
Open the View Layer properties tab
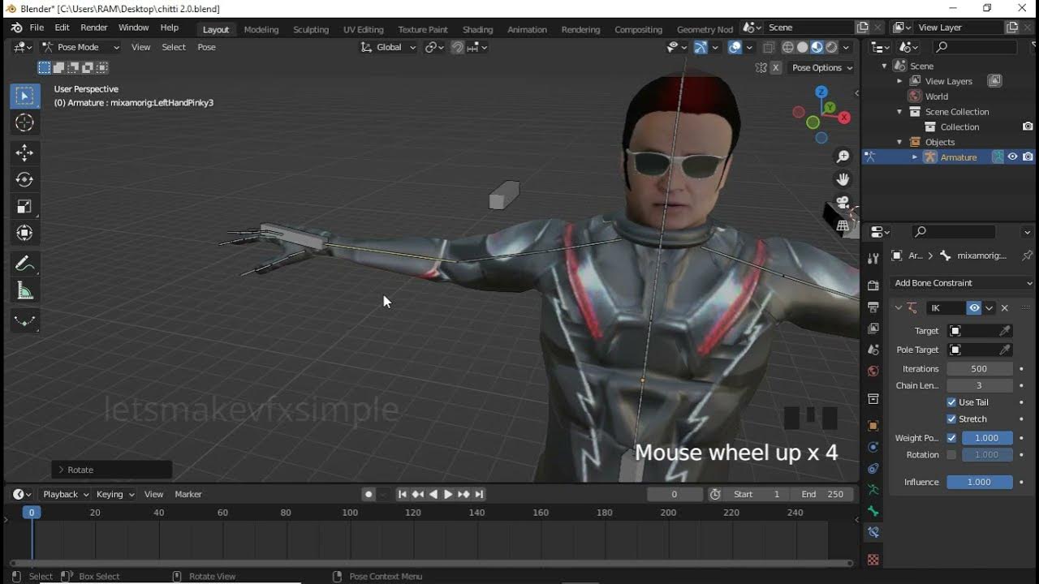(873, 328)
